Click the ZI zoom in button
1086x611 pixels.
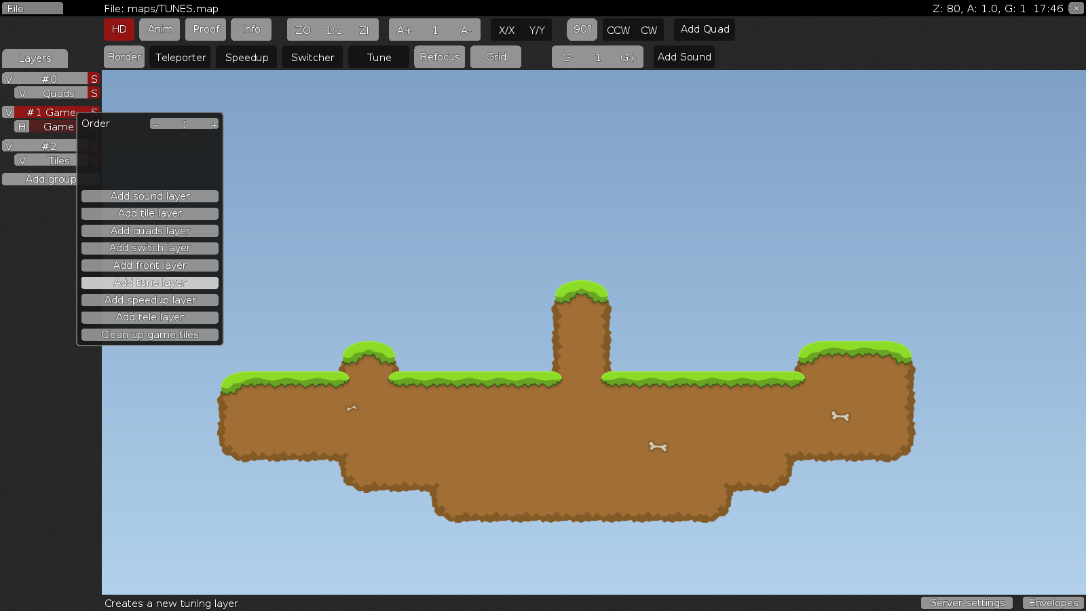pyautogui.click(x=364, y=30)
